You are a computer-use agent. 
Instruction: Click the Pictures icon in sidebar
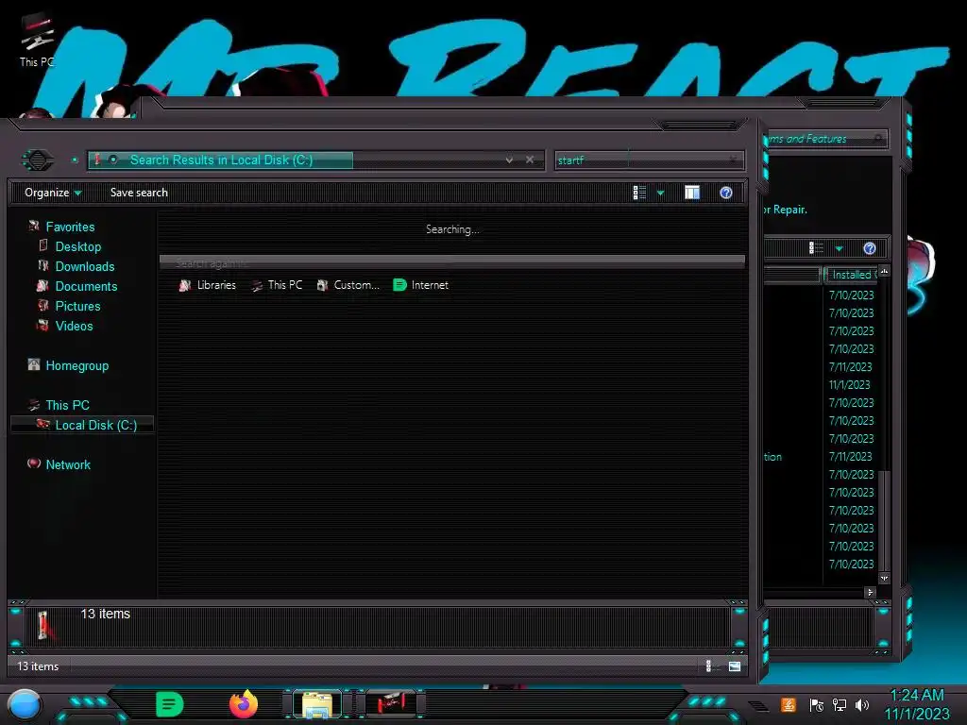tap(43, 305)
